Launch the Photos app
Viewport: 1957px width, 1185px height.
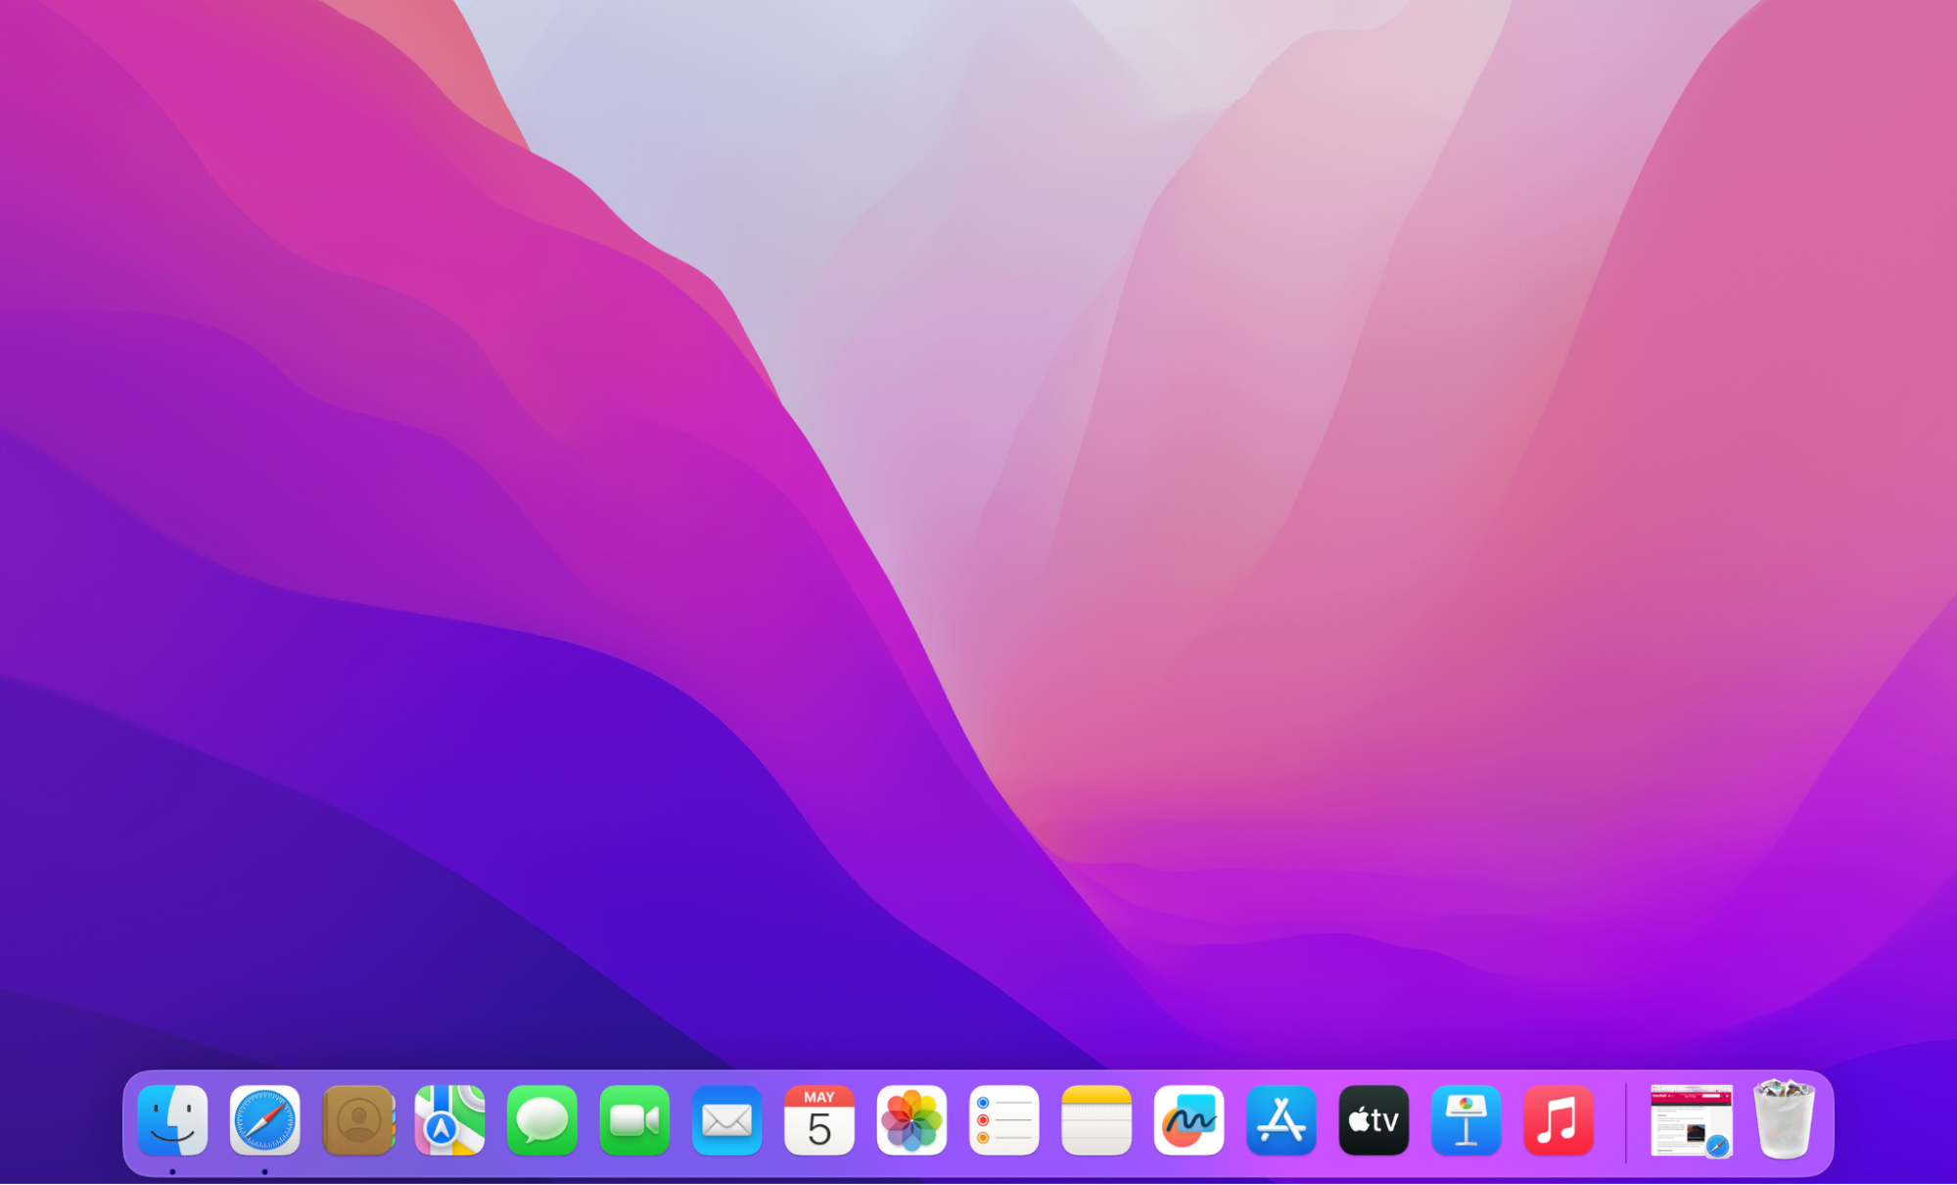pyautogui.click(x=911, y=1120)
